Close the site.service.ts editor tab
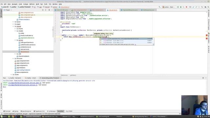This screenshot has width=210, height=118. pos(118,10)
